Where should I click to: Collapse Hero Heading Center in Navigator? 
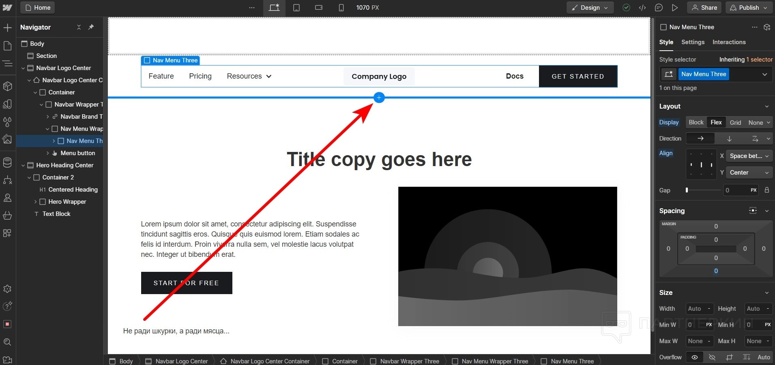23,165
